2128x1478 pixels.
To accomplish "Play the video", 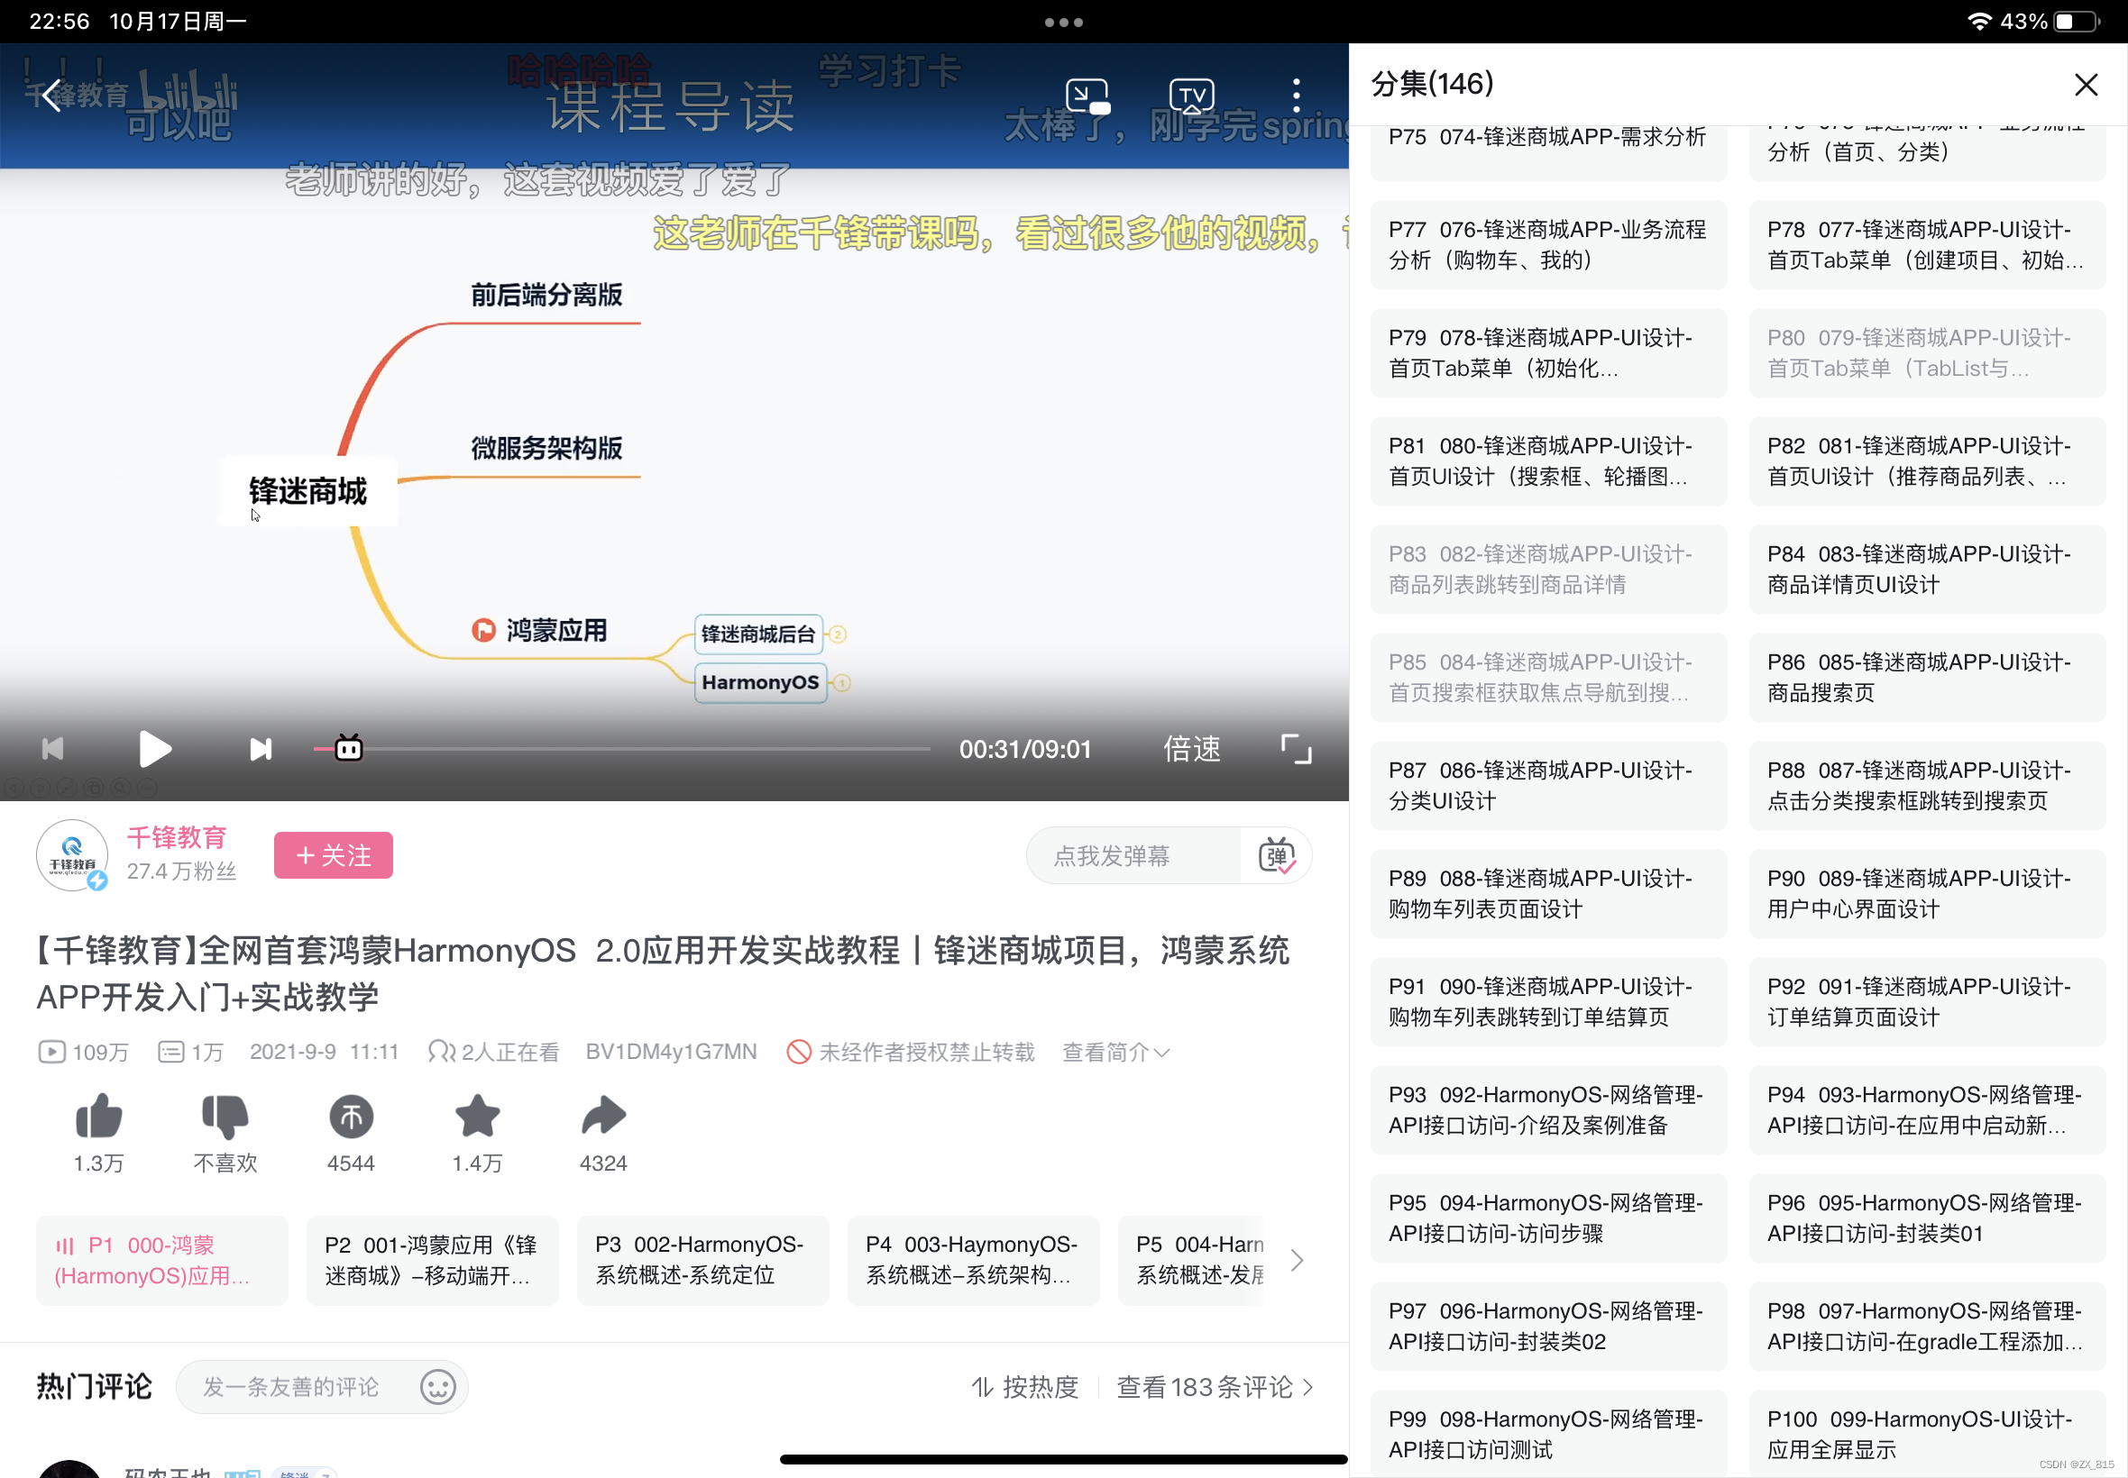I will [155, 748].
